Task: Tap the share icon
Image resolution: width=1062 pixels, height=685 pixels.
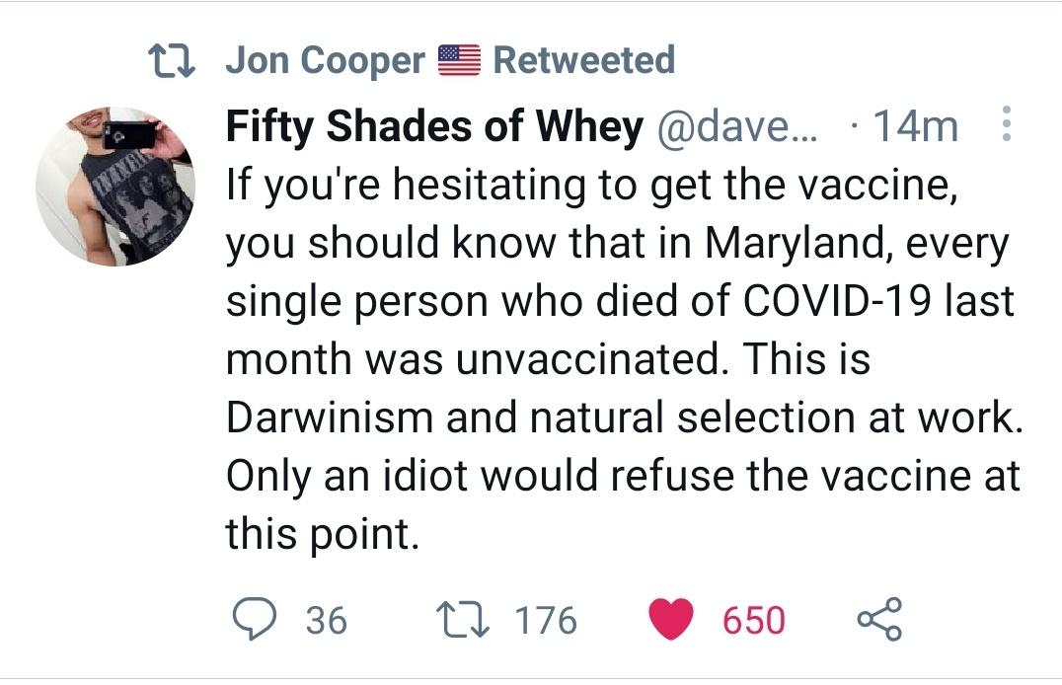Action: pyautogui.click(x=878, y=620)
